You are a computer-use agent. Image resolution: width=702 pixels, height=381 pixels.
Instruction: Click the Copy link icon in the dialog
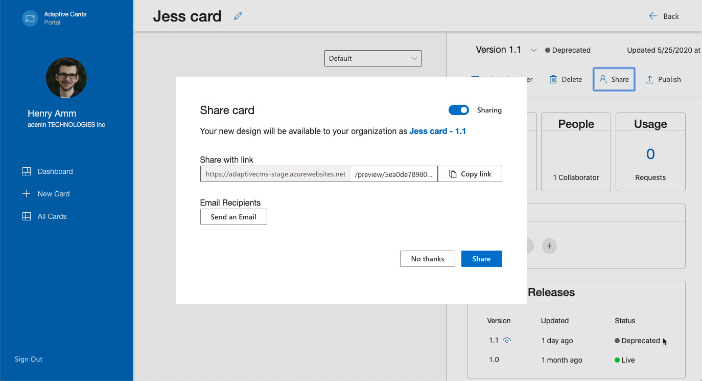pyautogui.click(x=453, y=174)
